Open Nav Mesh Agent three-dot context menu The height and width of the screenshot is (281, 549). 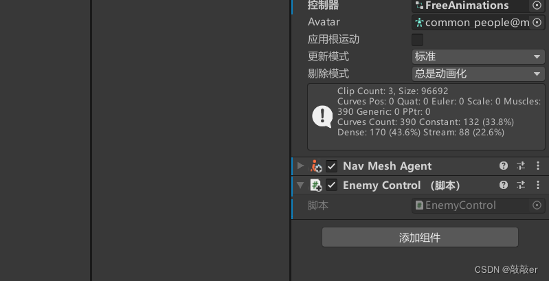coord(538,166)
